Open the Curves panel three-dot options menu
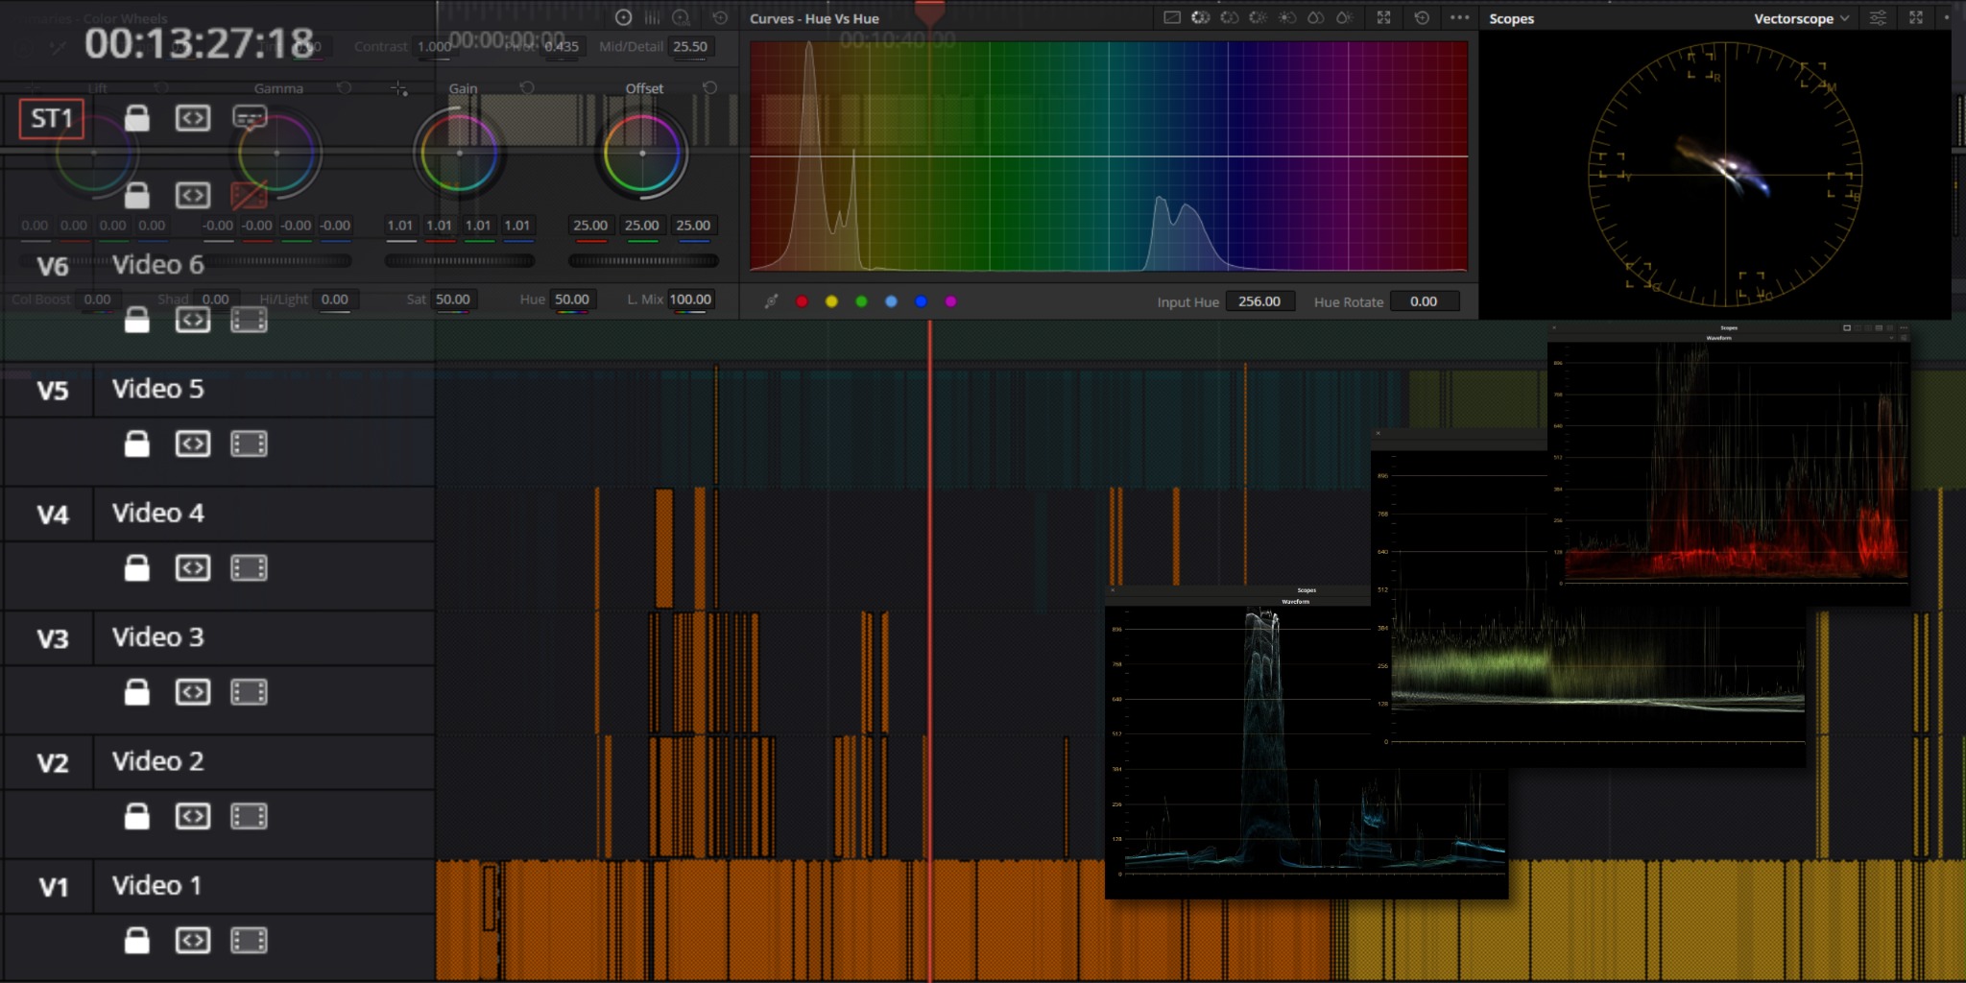The image size is (1966, 983). tap(1460, 17)
